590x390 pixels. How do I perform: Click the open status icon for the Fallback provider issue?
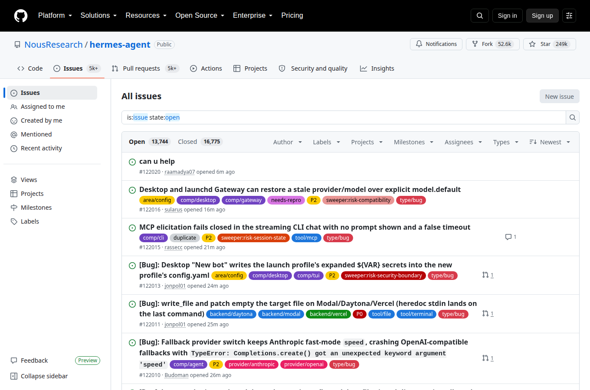(x=132, y=343)
